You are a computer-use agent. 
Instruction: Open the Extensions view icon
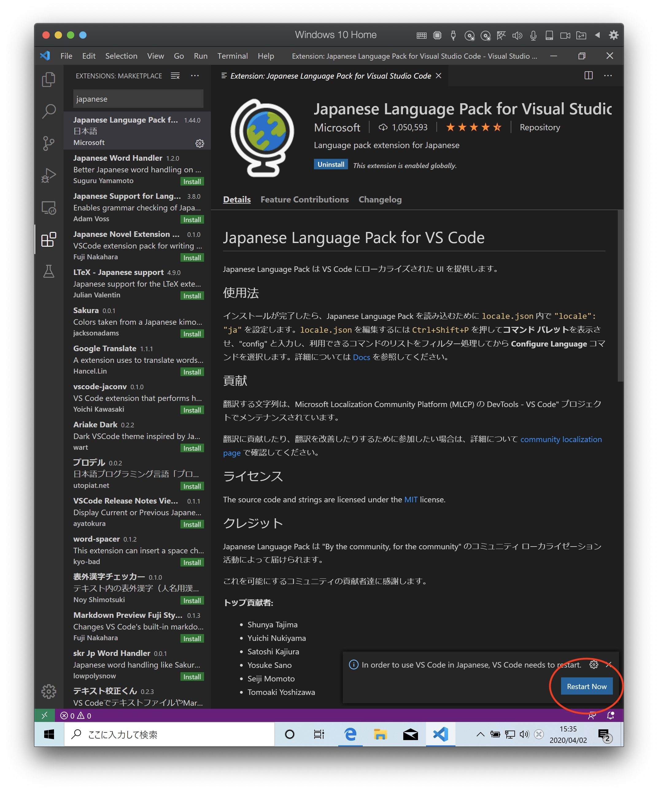coord(48,240)
